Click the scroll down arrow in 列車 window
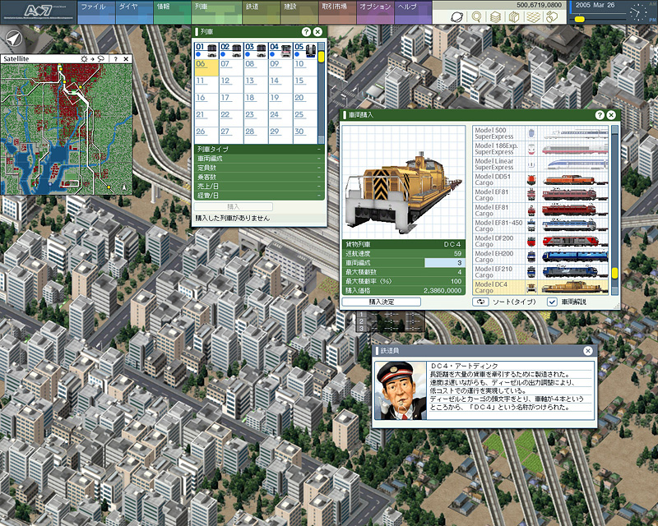The image size is (658, 526). [x=321, y=141]
